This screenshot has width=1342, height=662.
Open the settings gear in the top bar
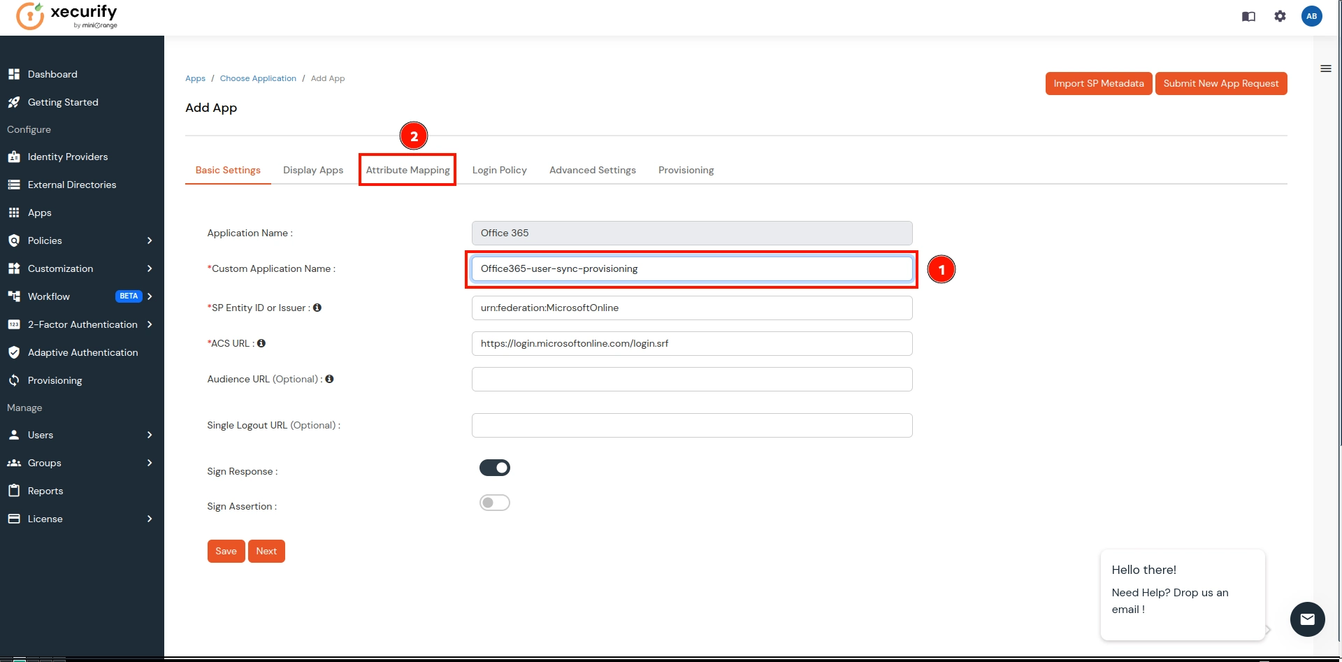pos(1280,16)
